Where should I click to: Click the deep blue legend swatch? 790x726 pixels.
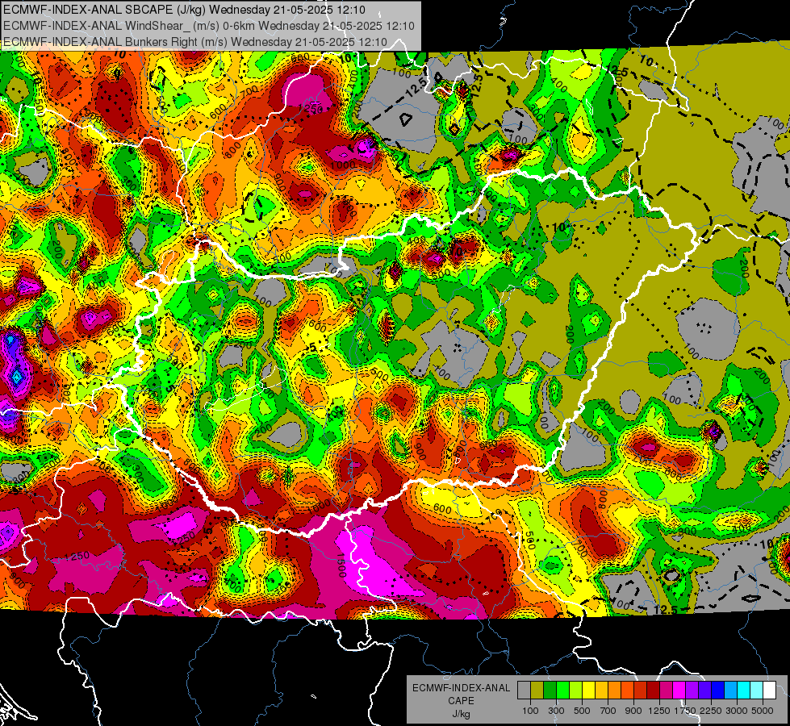(718, 690)
